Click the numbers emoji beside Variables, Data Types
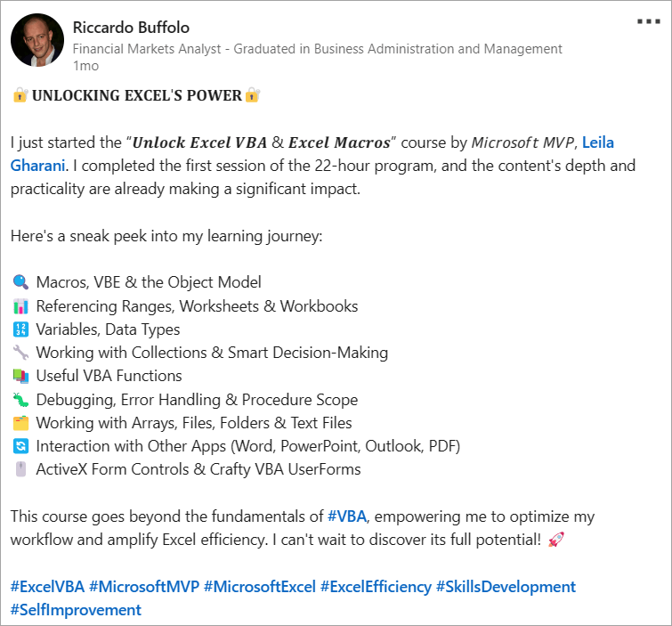The height and width of the screenshot is (626, 672). (x=20, y=329)
